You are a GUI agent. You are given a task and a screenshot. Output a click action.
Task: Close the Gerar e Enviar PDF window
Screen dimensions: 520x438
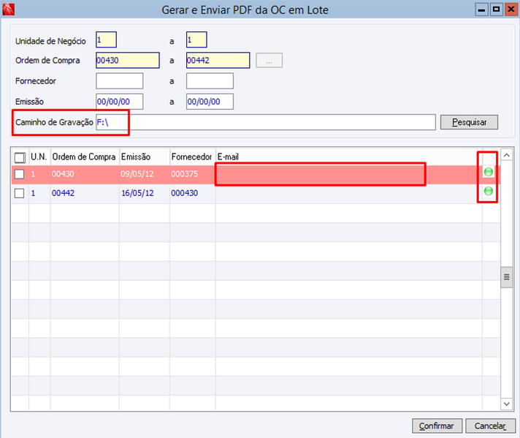click(x=511, y=10)
